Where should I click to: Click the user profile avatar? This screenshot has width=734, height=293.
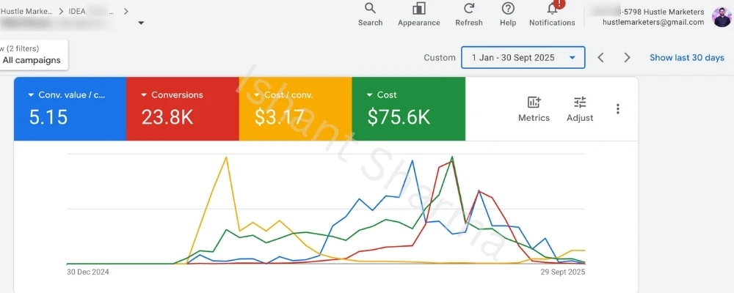tap(721, 17)
